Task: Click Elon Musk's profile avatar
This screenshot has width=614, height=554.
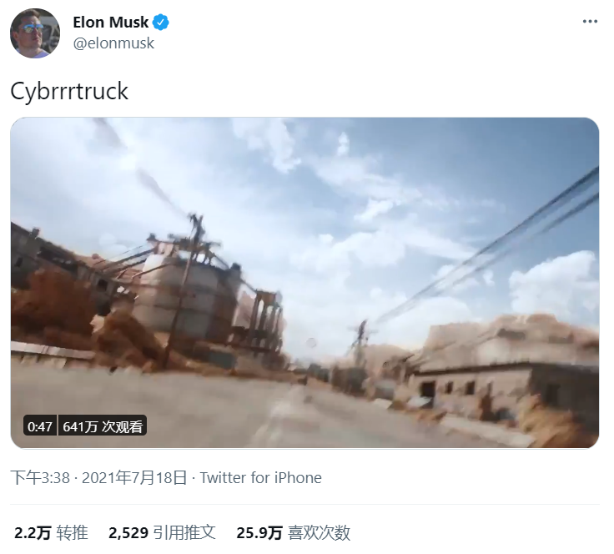Action: point(35,33)
